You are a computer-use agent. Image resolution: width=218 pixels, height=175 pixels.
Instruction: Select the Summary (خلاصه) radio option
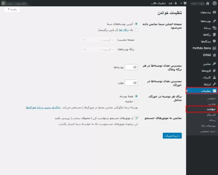[136, 101]
